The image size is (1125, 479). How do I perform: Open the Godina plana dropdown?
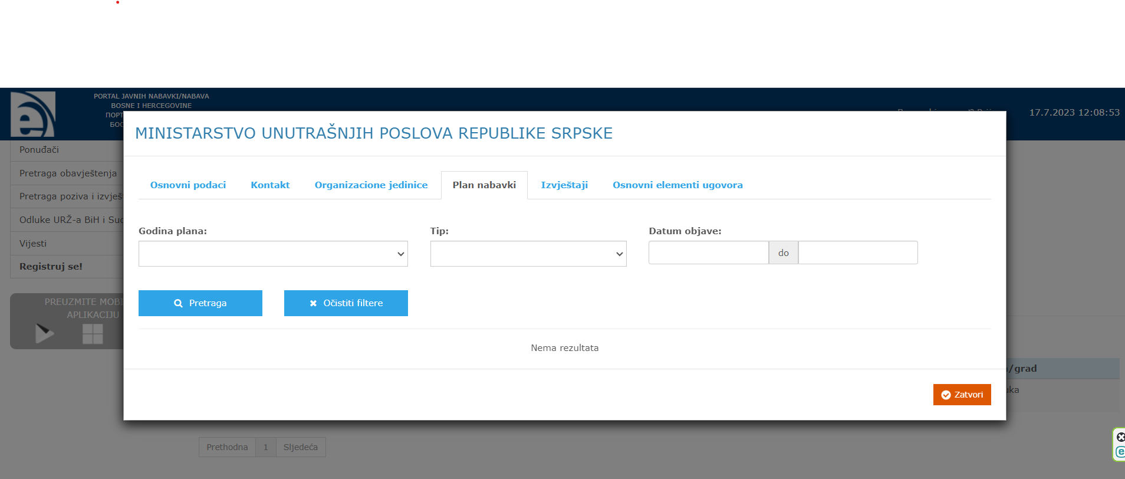coord(273,254)
